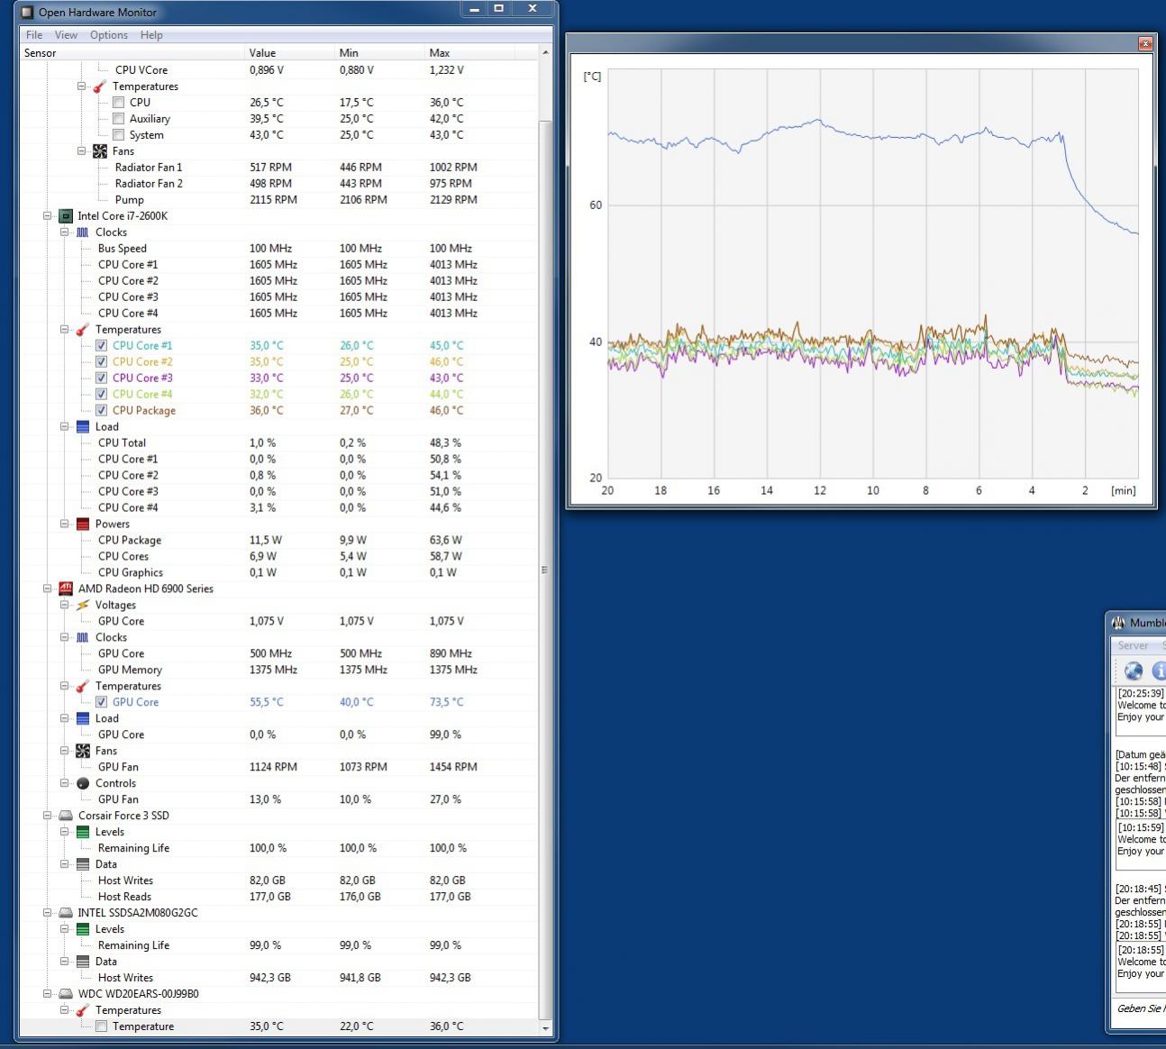Click the CPU Temperatures thermometer icon
Image resolution: width=1166 pixels, height=1049 pixels.
83,330
